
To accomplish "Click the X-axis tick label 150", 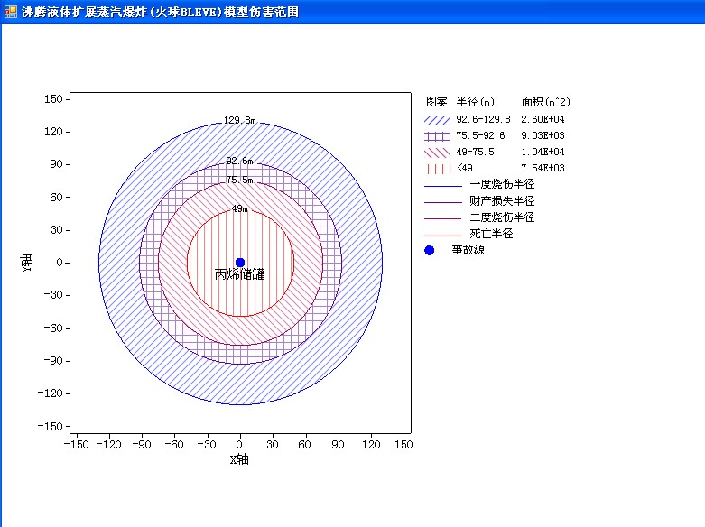I will (404, 444).
